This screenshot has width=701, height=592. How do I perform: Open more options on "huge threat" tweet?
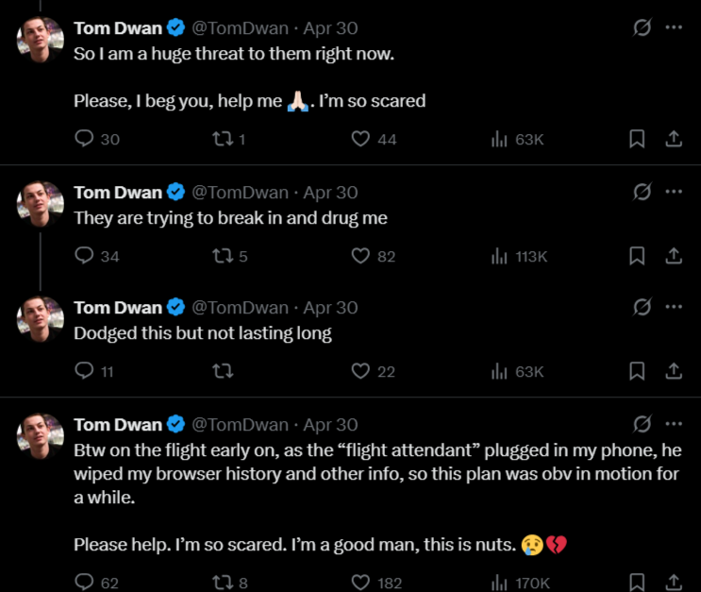click(674, 27)
